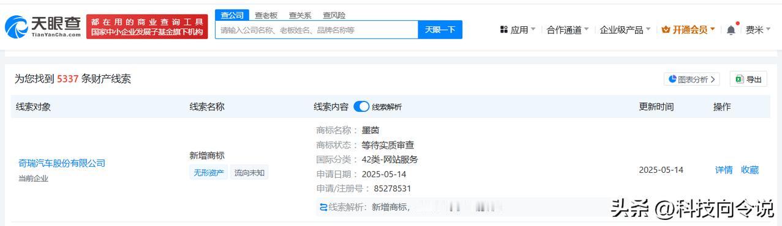The height and width of the screenshot is (226, 782).
Task: Click the red promotional banner
Action: coord(147,26)
